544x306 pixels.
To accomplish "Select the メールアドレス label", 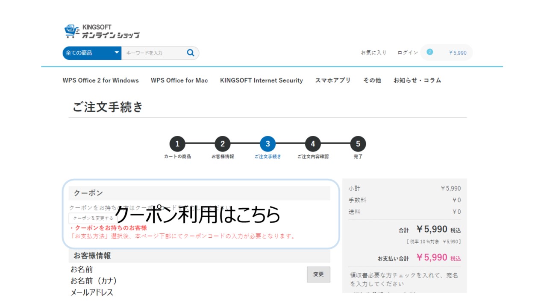I will (92, 292).
